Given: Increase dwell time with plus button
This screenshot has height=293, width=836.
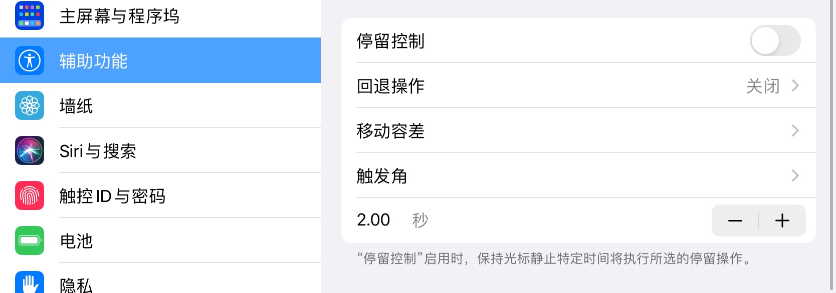Looking at the screenshot, I should click(x=782, y=220).
